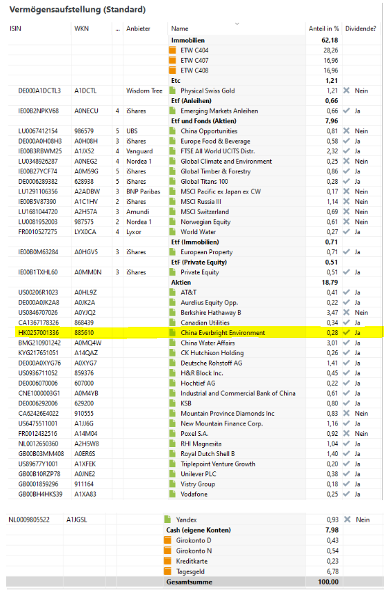Click the orange icon beside Tagesgeld
The width and height of the screenshot is (384, 590).
point(168,571)
